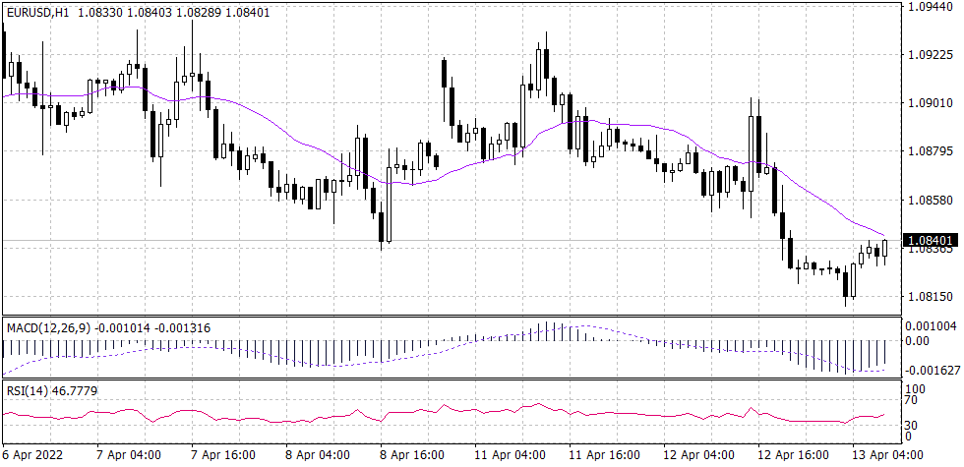Select the RSI(14) indicator label
Viewport: 964px width, 467px height.
[27, 391]
